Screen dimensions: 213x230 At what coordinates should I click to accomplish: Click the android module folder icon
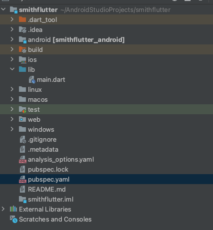pos(22,40)
